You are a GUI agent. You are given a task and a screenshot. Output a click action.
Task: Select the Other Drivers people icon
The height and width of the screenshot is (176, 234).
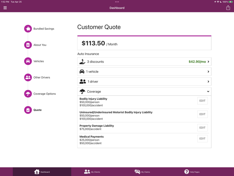[28, 77]
